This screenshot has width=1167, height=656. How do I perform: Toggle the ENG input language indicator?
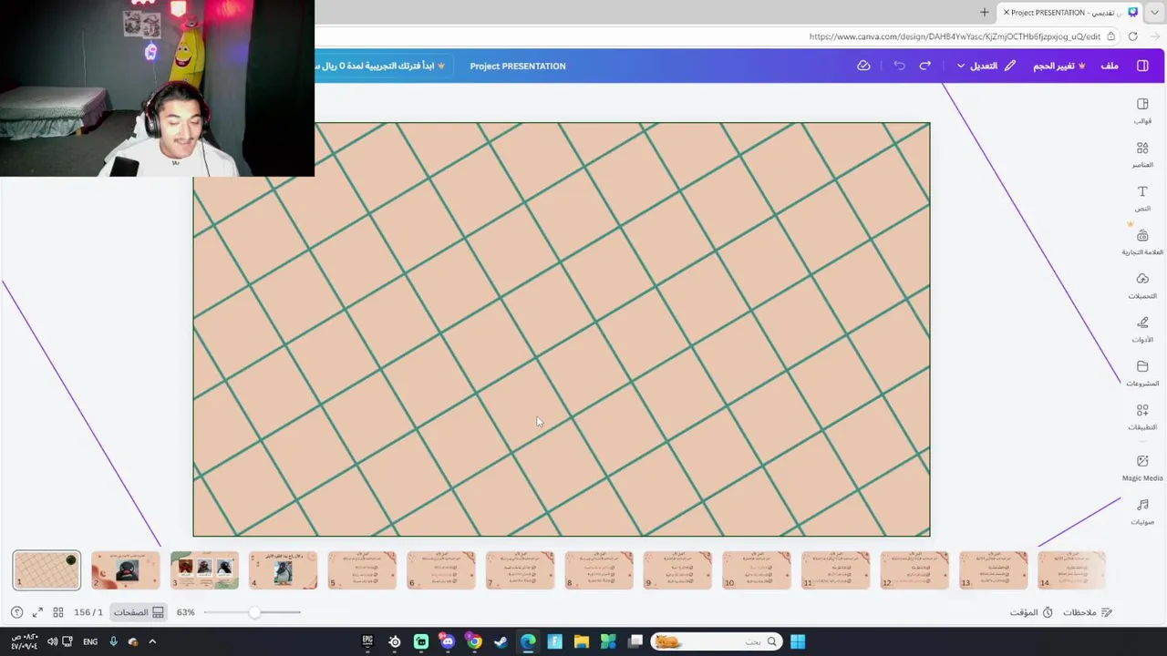90,641
